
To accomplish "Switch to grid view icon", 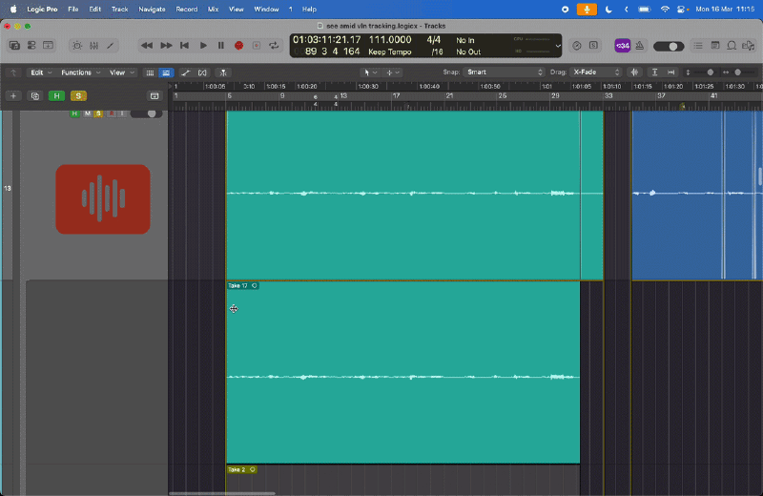I will tap(150, 72).
